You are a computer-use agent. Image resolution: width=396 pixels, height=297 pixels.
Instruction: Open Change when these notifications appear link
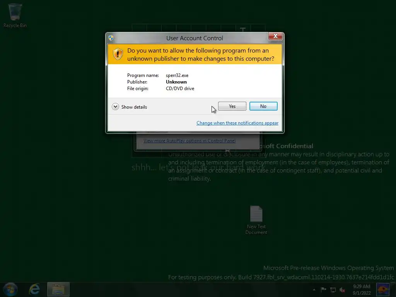point(237,123)
